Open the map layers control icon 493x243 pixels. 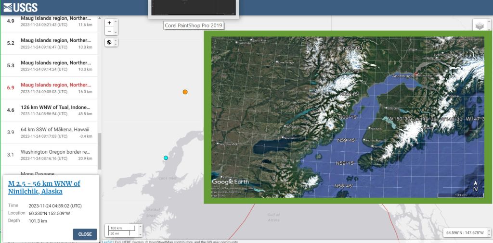(x=480, y=25)
